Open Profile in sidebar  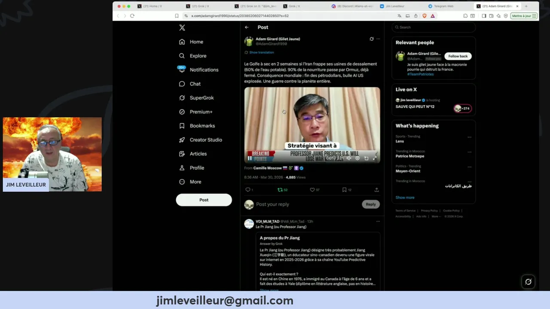click(191, 168)
